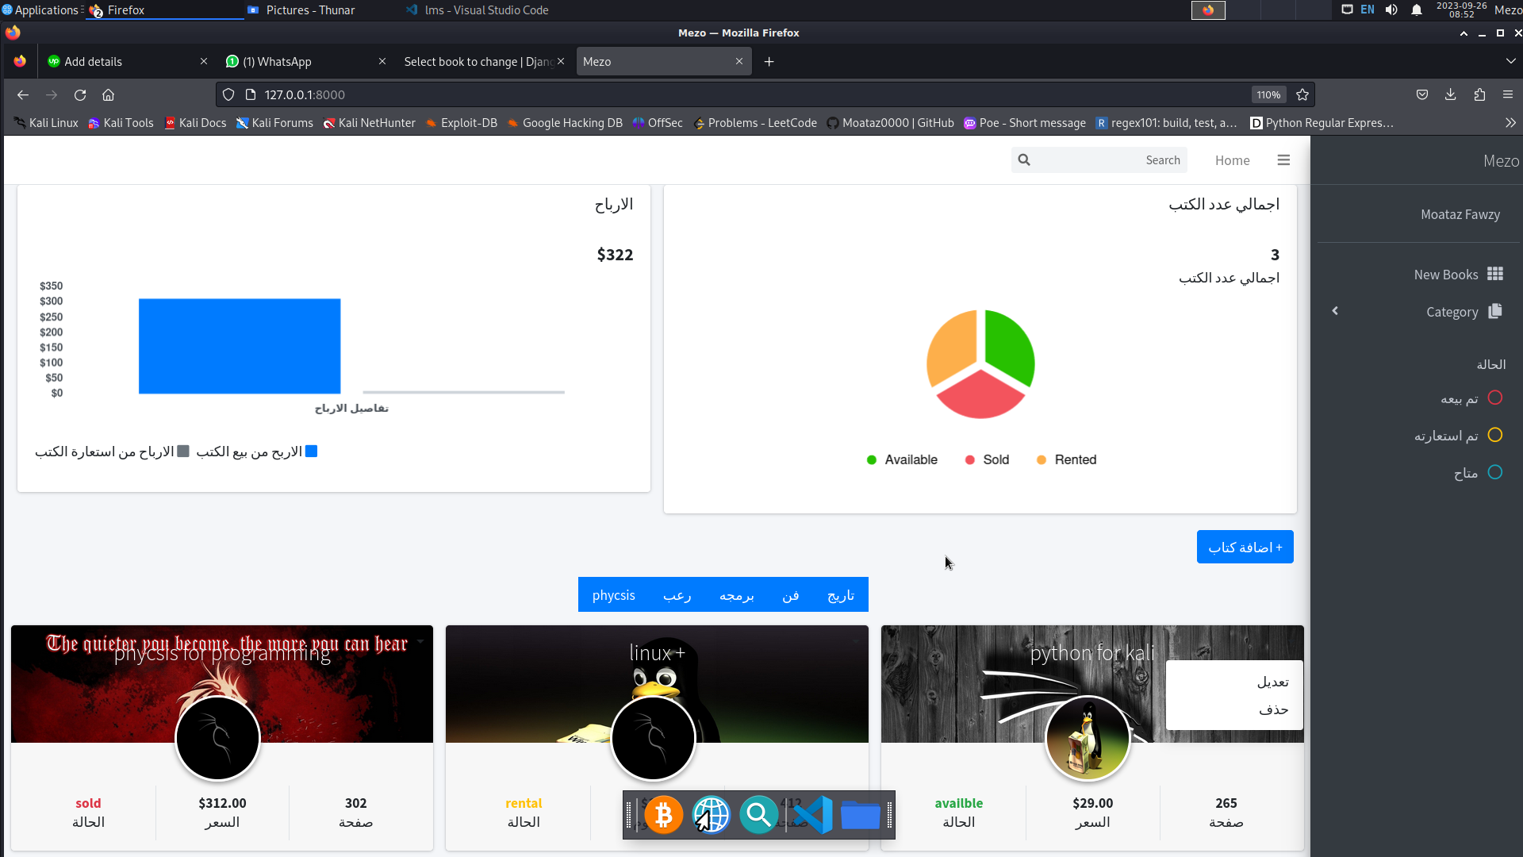Click the اضافة كتاب add book button
The width and height of the screenshot is (1523, 857).
tap(1245, 548)
